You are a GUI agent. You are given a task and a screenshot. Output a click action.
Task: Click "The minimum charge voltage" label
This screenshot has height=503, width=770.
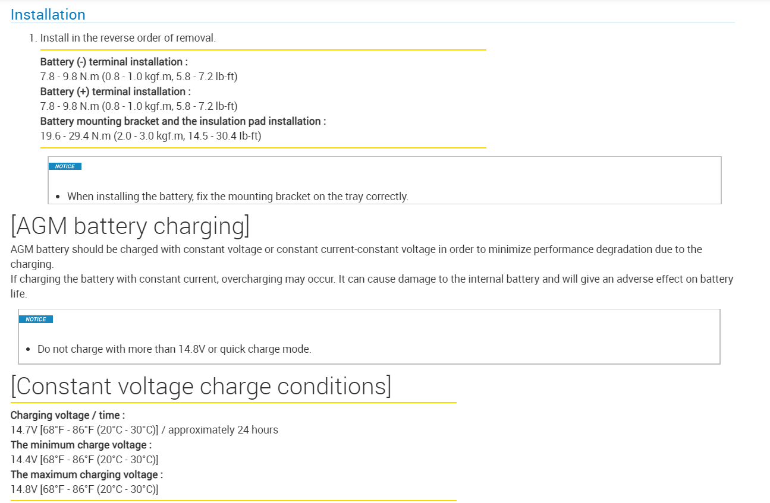point(81,445)
